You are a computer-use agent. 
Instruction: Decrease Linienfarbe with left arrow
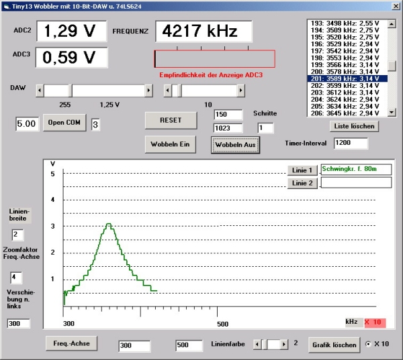point(257,344)
